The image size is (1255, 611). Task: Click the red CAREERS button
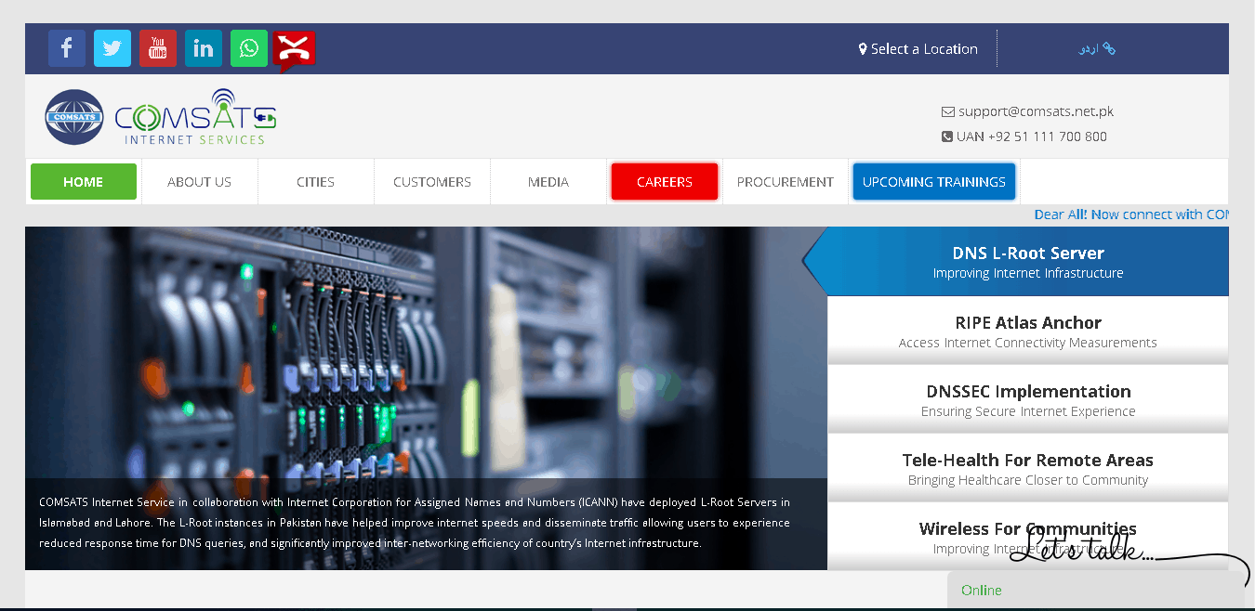[x=665, y=182]
